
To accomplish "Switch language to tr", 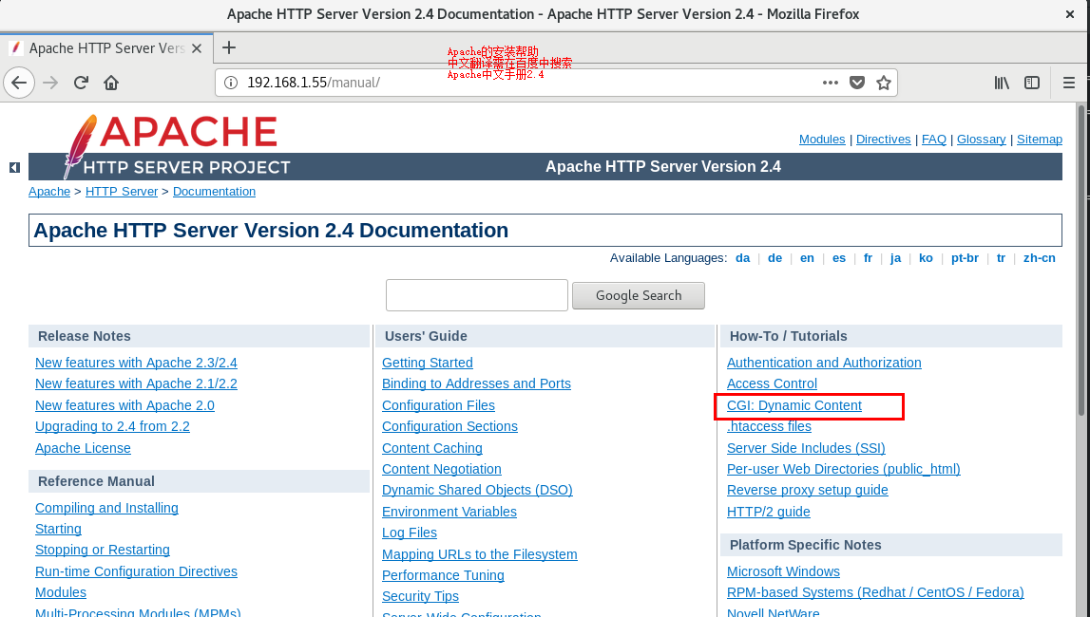I will [x=1001, y=257].
